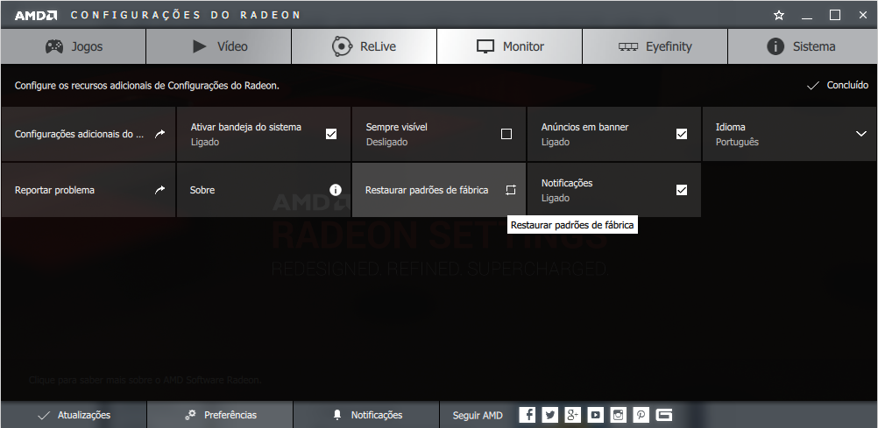Click the Concluído button
The width and height of the screenshot is (878, 428).
tap(838, 86)
